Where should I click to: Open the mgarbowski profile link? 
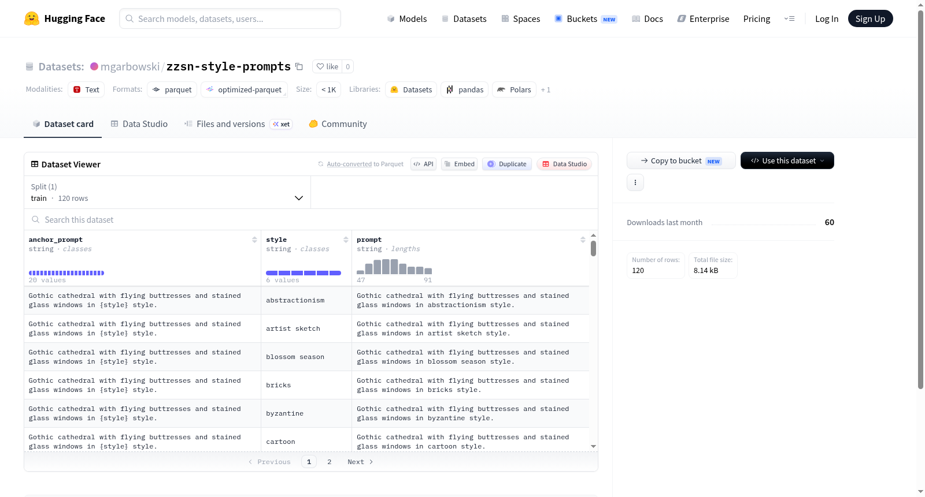(x=130, y=66)
